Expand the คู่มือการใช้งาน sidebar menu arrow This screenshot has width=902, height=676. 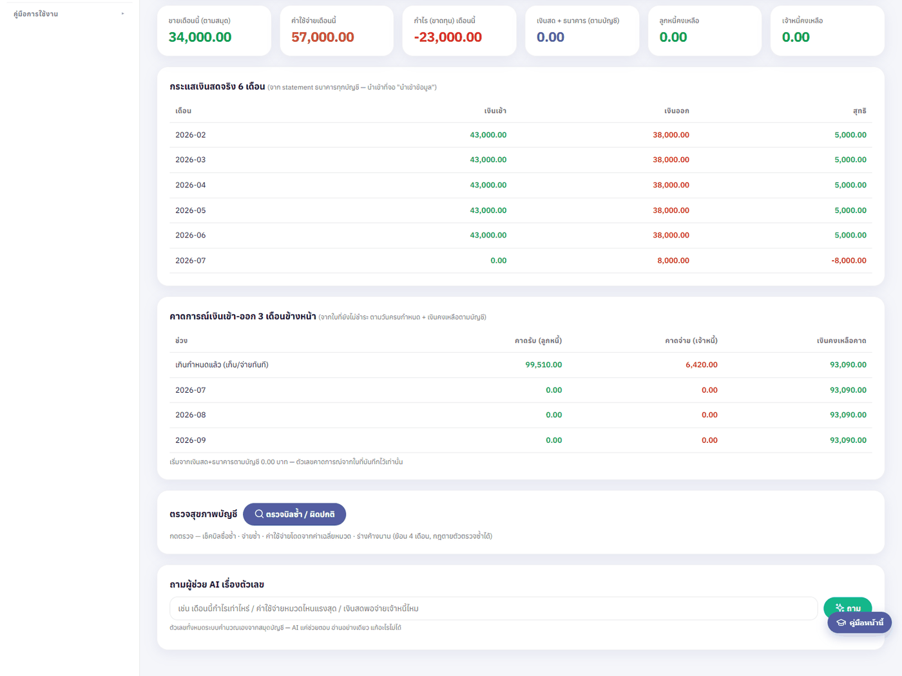pos(122,14)
